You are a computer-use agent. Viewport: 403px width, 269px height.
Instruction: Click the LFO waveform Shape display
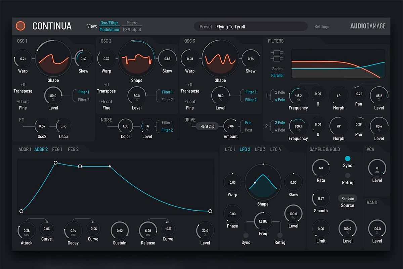(x=263, y=182)
